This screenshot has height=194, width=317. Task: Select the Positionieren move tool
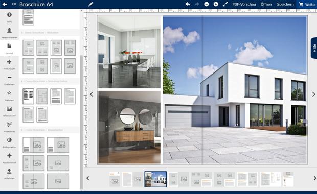9,158
